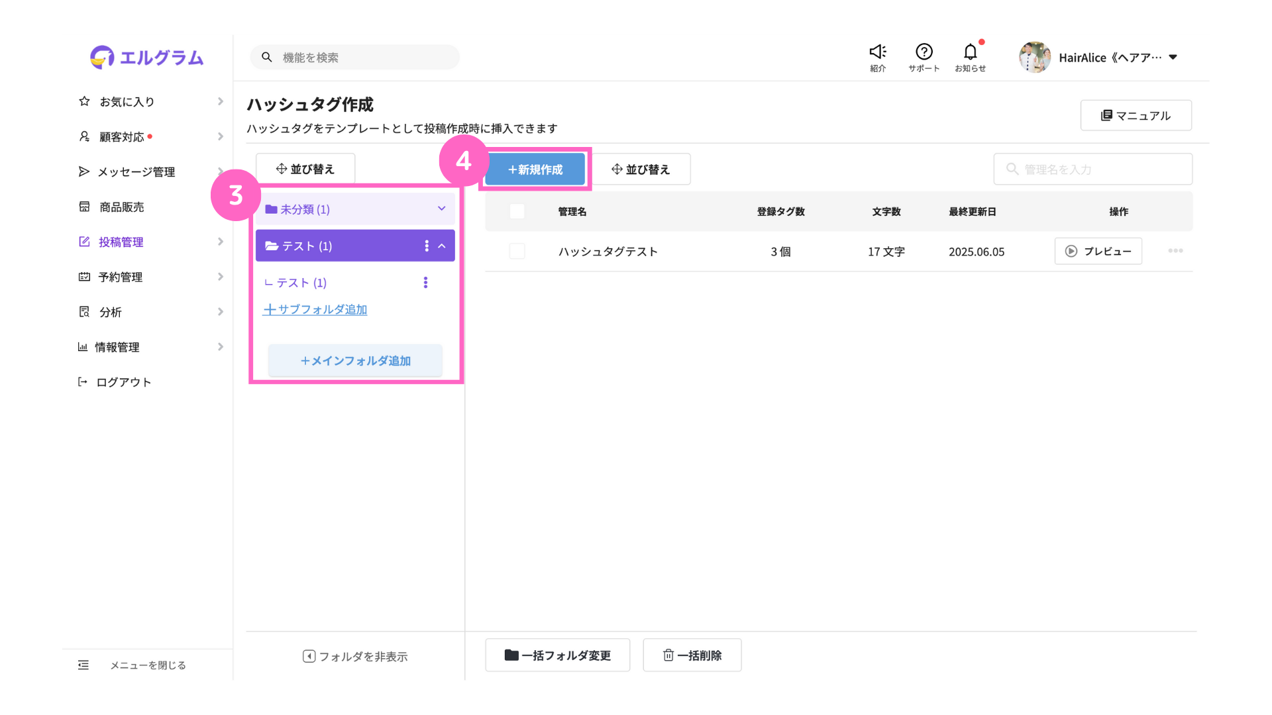
Task: Expand the 顧客対応 chevron
Action: point(221,136)
